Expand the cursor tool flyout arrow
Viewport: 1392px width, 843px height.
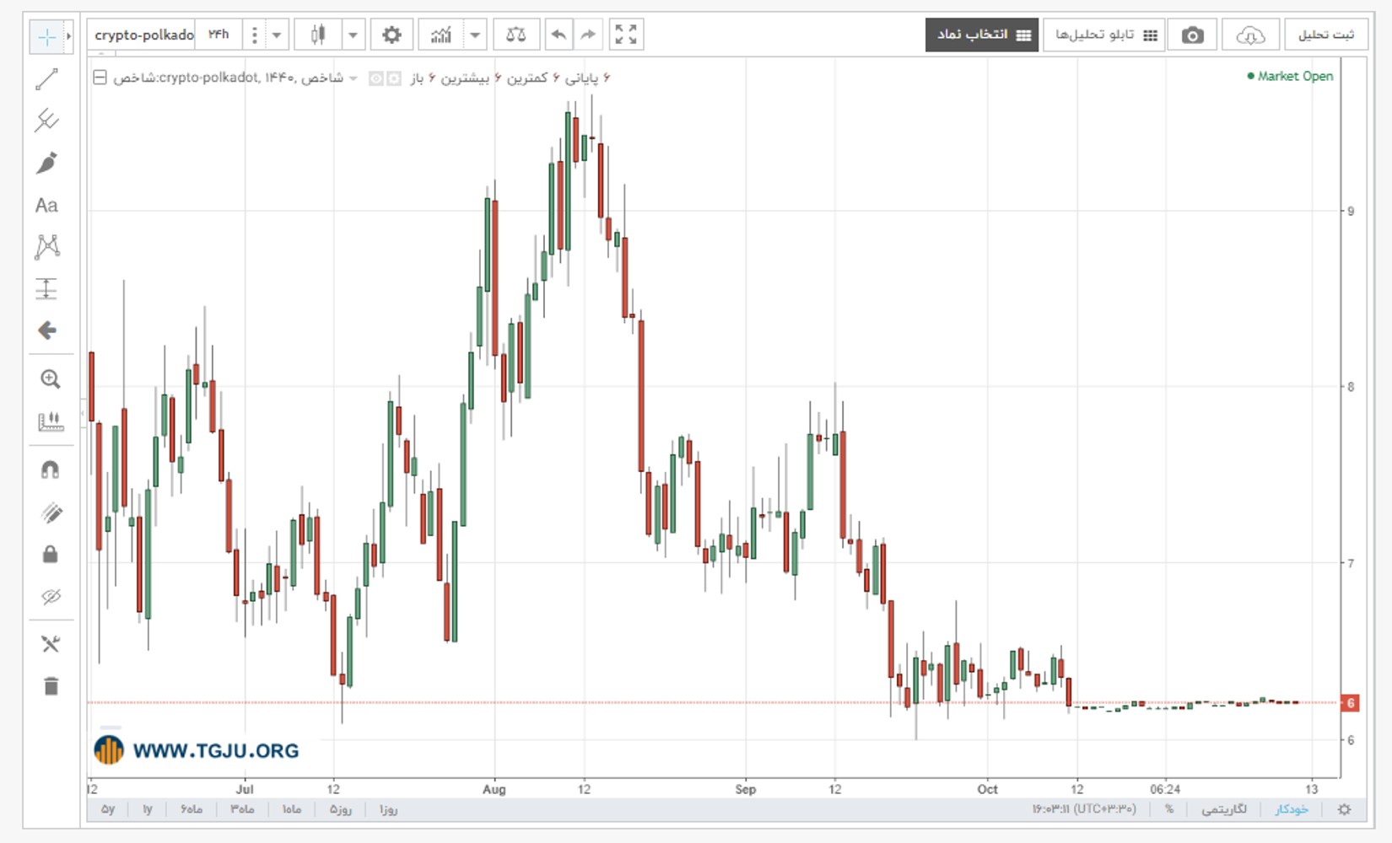(68, 36)
